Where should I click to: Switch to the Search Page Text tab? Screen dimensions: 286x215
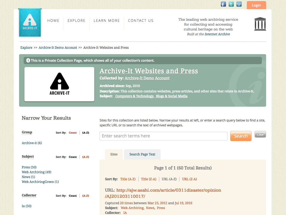pyautogui.click(x=142, y=154)
